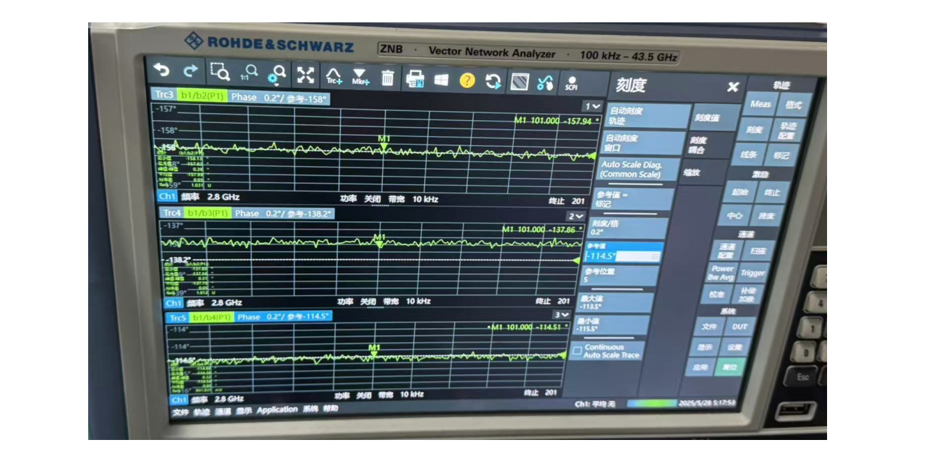
Task: Expand the diagram 1 dropdown selector
Action: (x=592, y=106)
